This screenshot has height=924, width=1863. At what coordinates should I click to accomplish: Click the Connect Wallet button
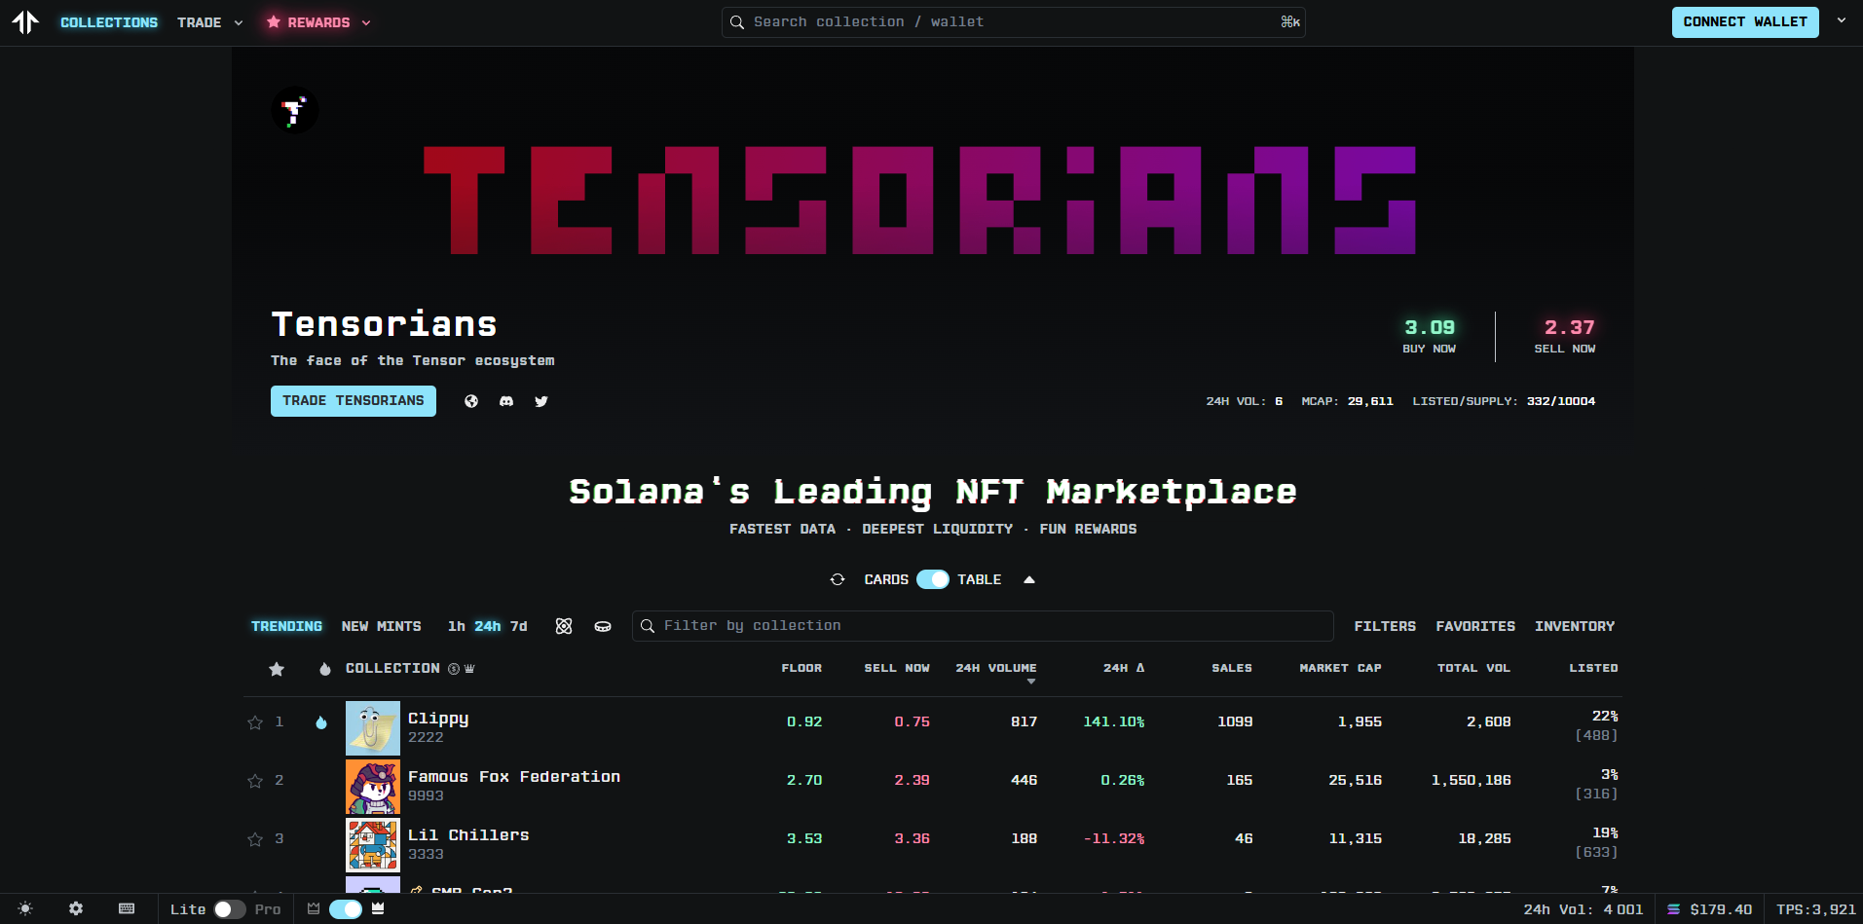(1744, 22)
